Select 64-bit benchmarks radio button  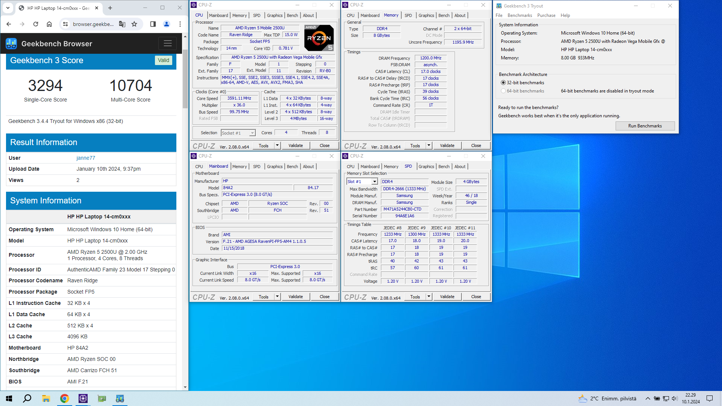(503, 91)
